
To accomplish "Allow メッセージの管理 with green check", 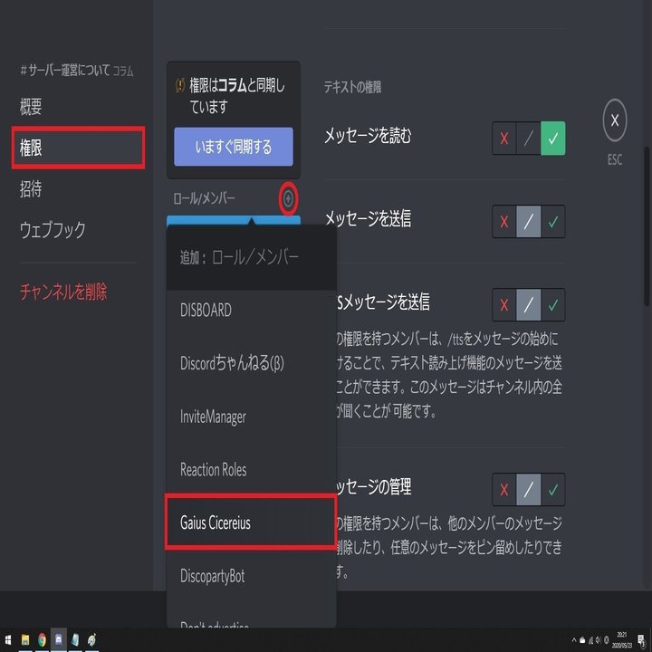I will [553, 489].
